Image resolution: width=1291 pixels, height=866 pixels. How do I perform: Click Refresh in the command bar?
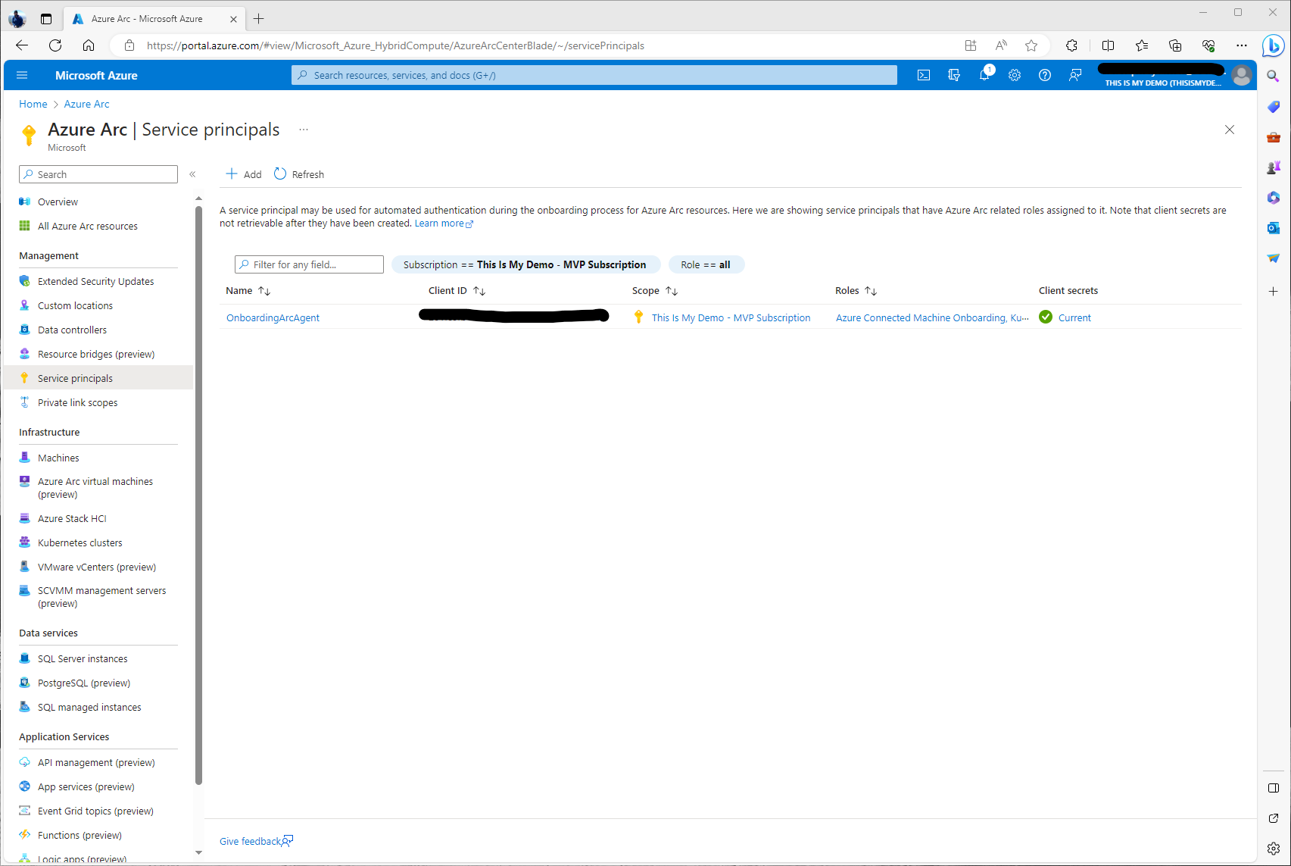pos(299,174)
